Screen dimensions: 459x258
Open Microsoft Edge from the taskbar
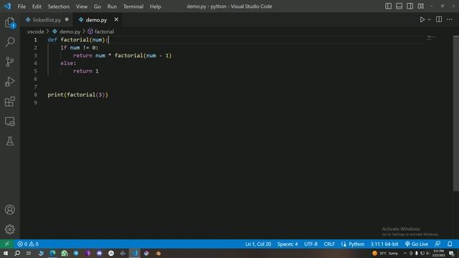[52, 253]
